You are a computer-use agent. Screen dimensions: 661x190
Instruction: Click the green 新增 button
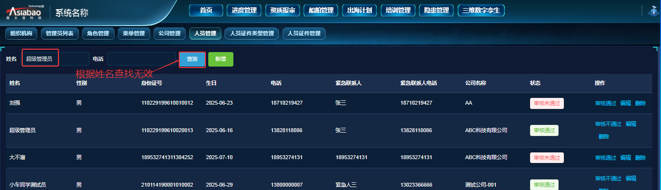point(220,59)
